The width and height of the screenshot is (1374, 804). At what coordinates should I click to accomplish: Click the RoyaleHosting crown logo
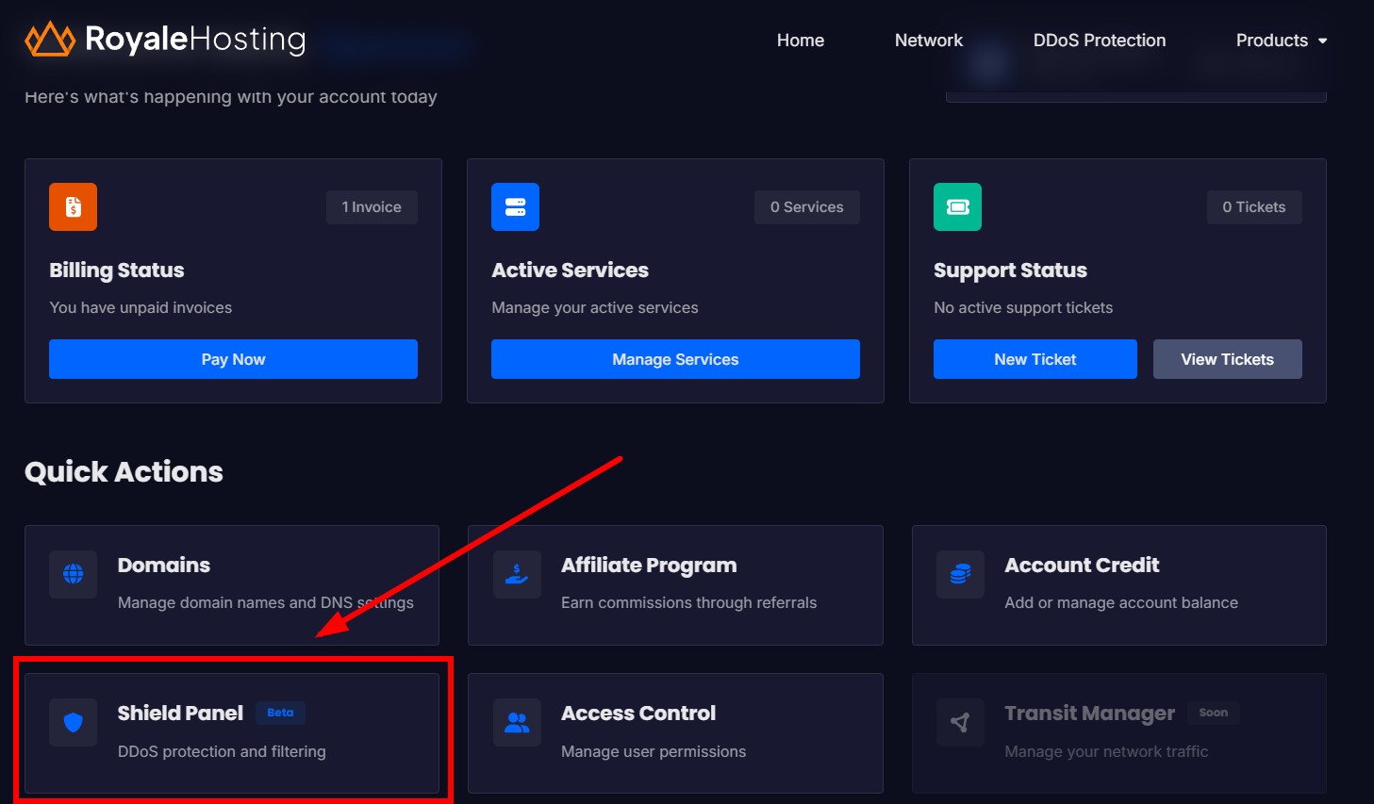coord(49,40)
